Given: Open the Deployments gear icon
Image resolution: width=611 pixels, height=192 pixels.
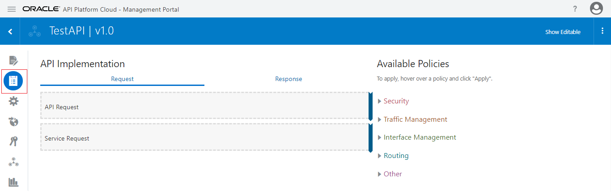Looking at the screenshot, I should (13, 102).
